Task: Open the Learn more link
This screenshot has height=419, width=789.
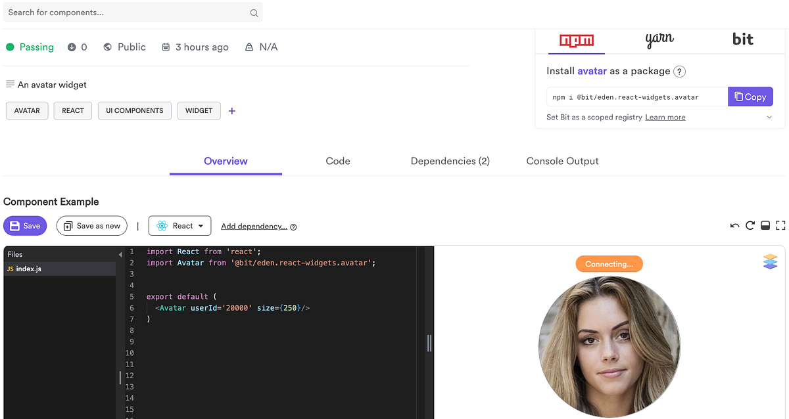Action: 664,117
